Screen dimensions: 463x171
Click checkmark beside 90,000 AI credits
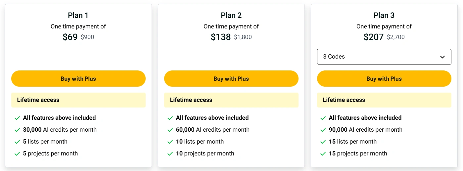[x=323, y=130]
